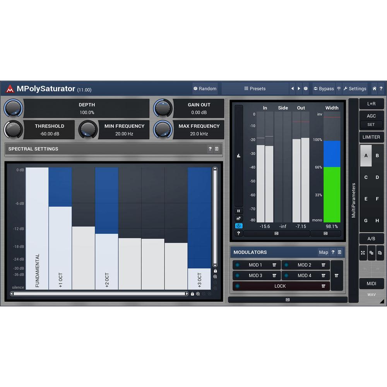Collapse the meter panel bar below In/Out
This screenshot has height=387, width=387.
pyautogui.click(x=276, y=233)
